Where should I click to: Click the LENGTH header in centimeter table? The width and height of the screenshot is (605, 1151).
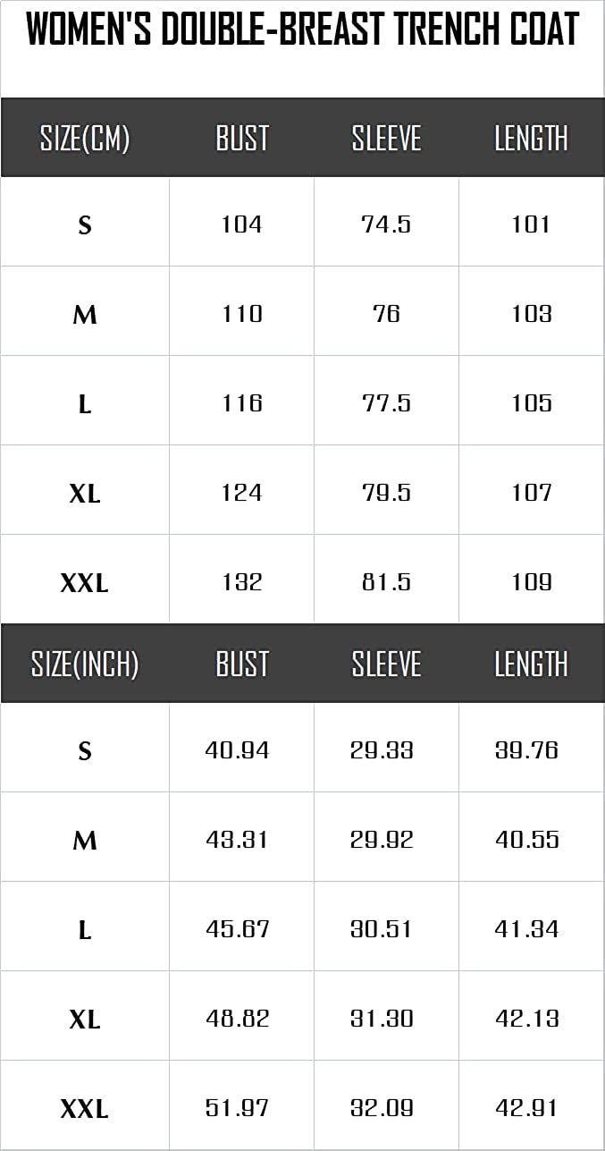pos(531,139)
